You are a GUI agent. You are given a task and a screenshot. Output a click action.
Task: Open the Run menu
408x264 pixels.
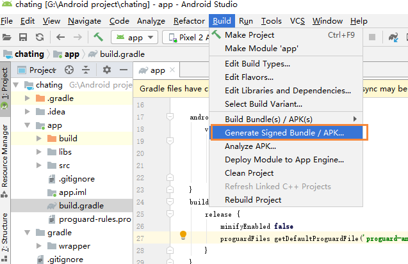pyautogui.click(x=246, y=20)
